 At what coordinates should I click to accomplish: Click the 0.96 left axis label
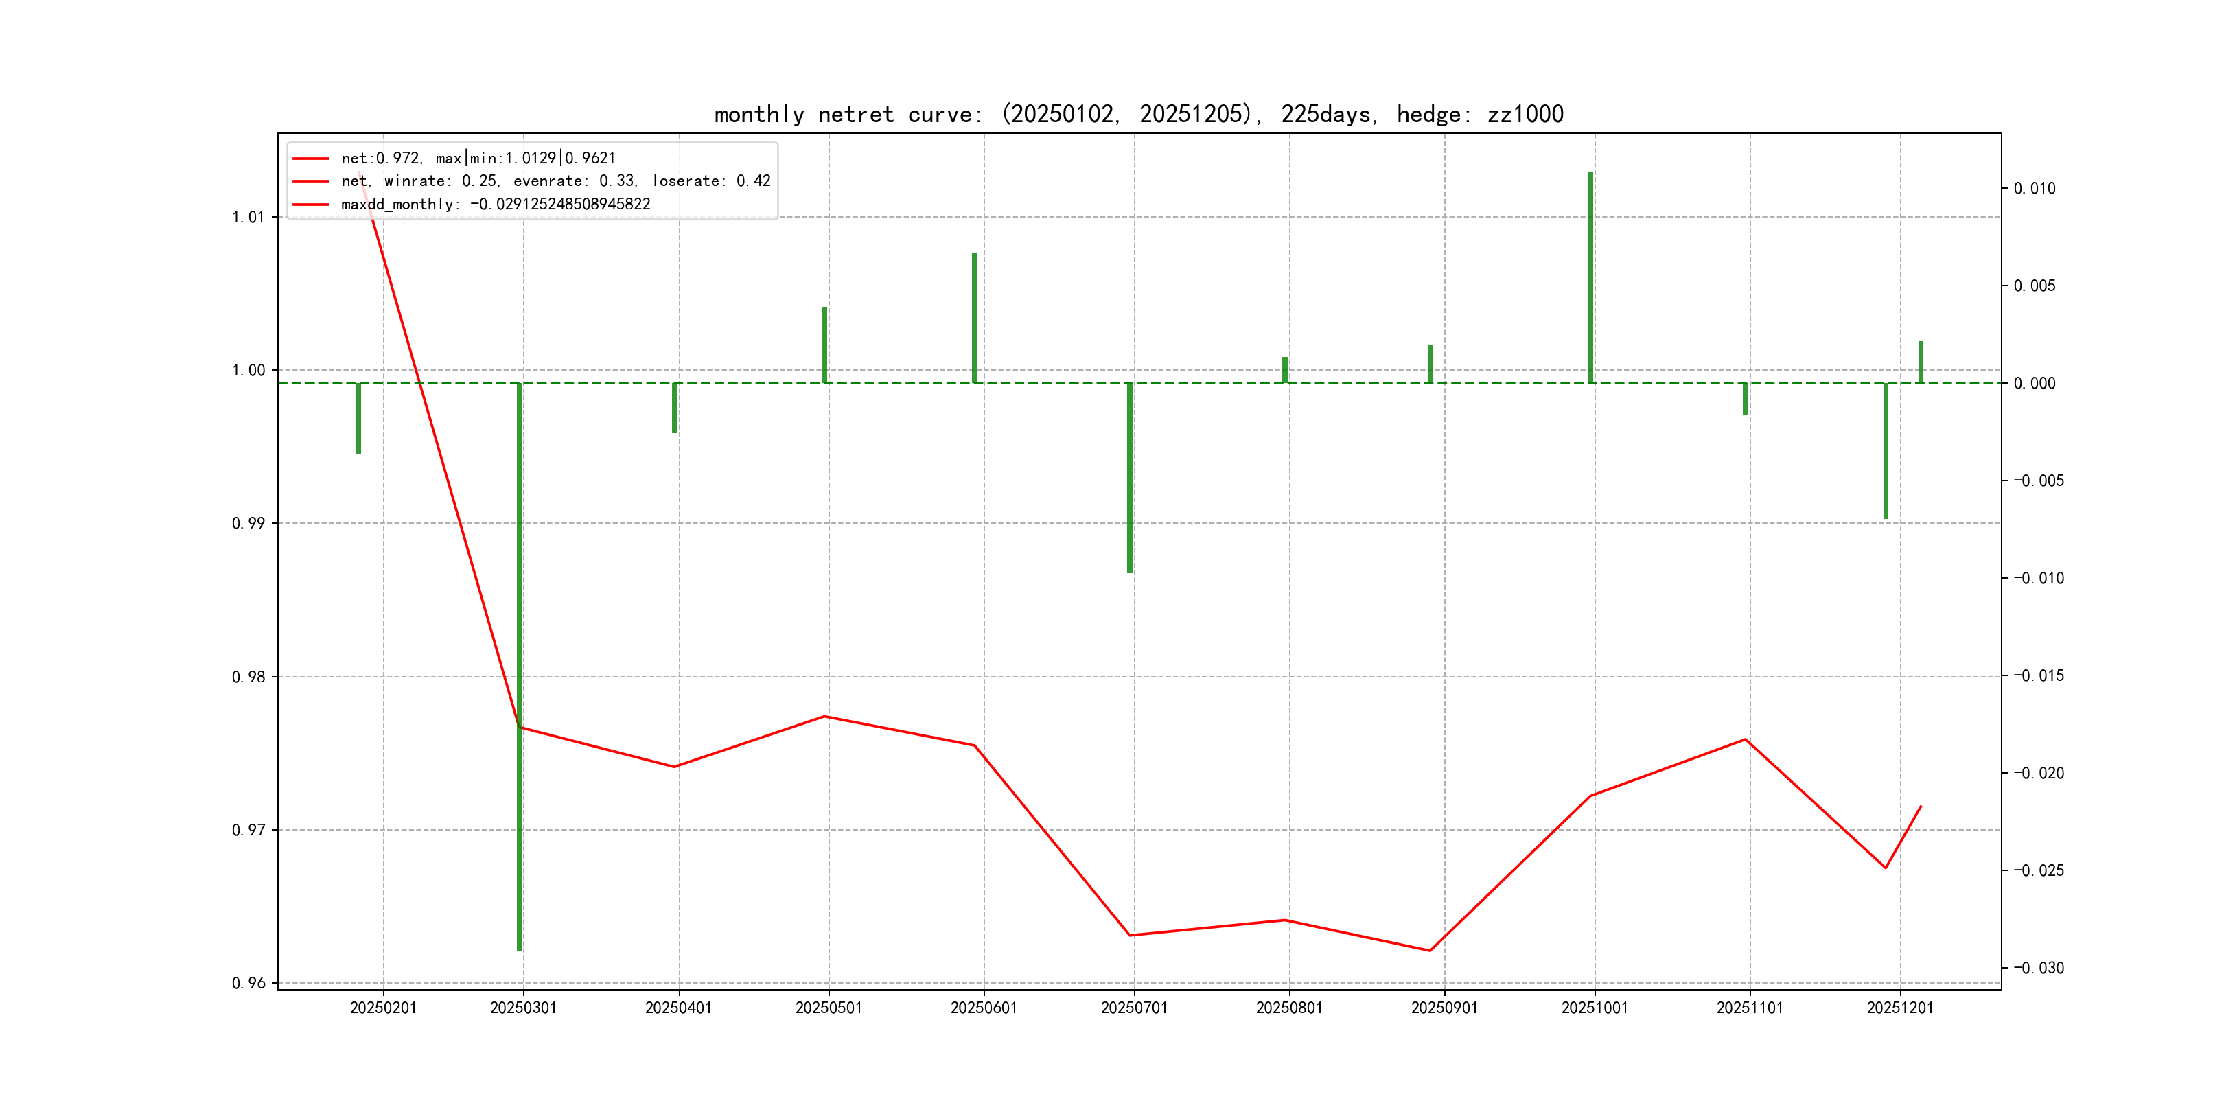tap(248, 984)
